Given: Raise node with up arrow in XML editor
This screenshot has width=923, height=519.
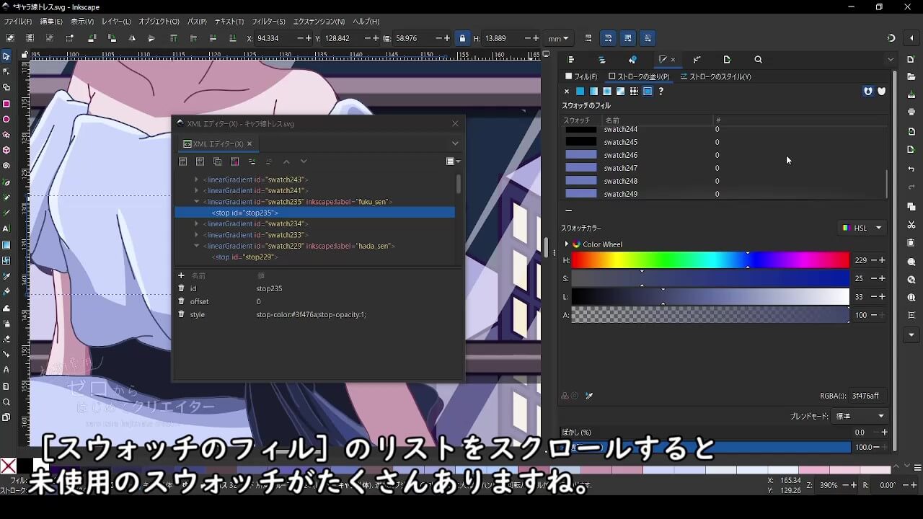Looking at the screenshot, I should (x=286, y=162).
